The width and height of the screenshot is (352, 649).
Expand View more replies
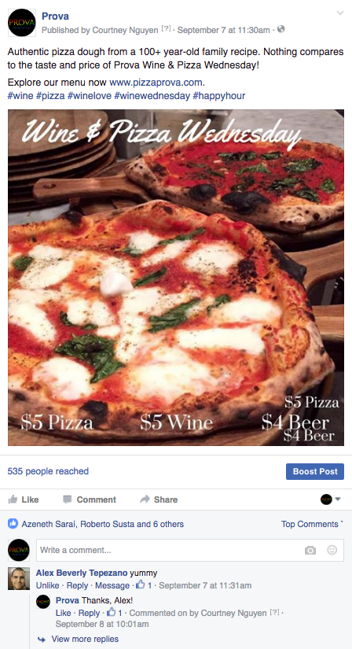pyautogui.click(x=85, y=639)
